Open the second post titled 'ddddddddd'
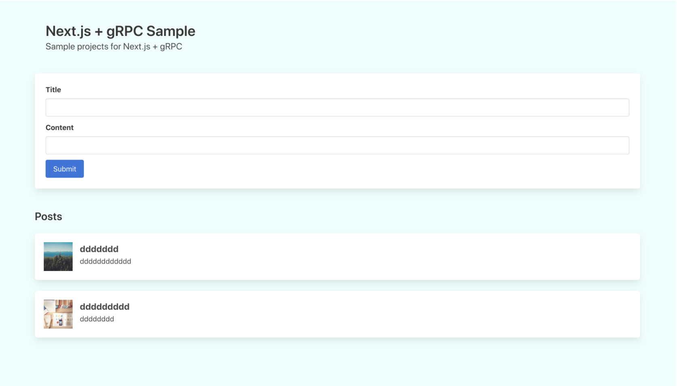 104,307
